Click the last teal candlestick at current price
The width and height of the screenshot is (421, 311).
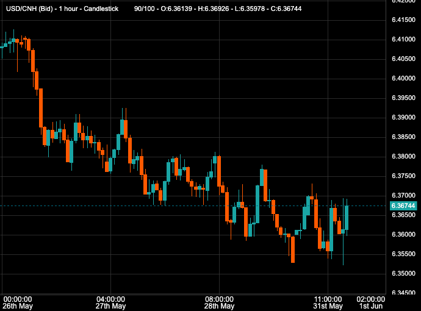click(x=347, y=218)
